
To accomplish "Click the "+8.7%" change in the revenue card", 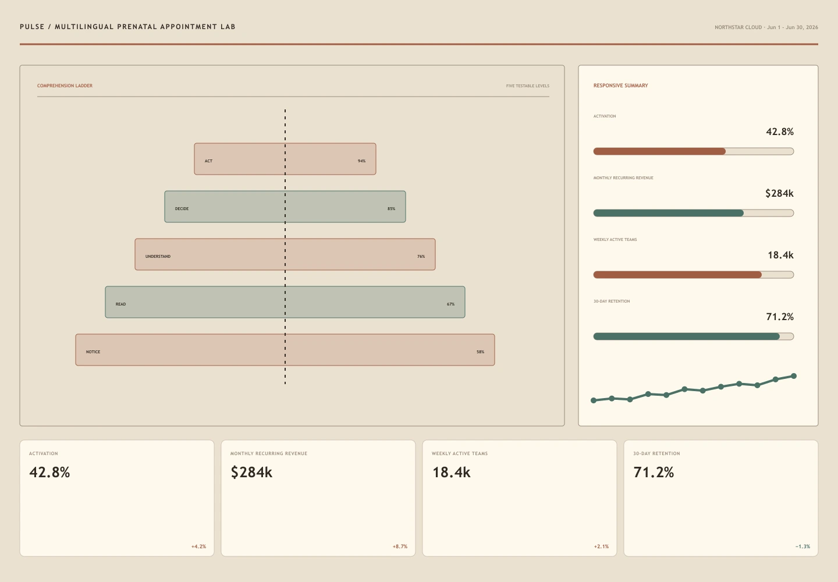I will pos(400,546).
